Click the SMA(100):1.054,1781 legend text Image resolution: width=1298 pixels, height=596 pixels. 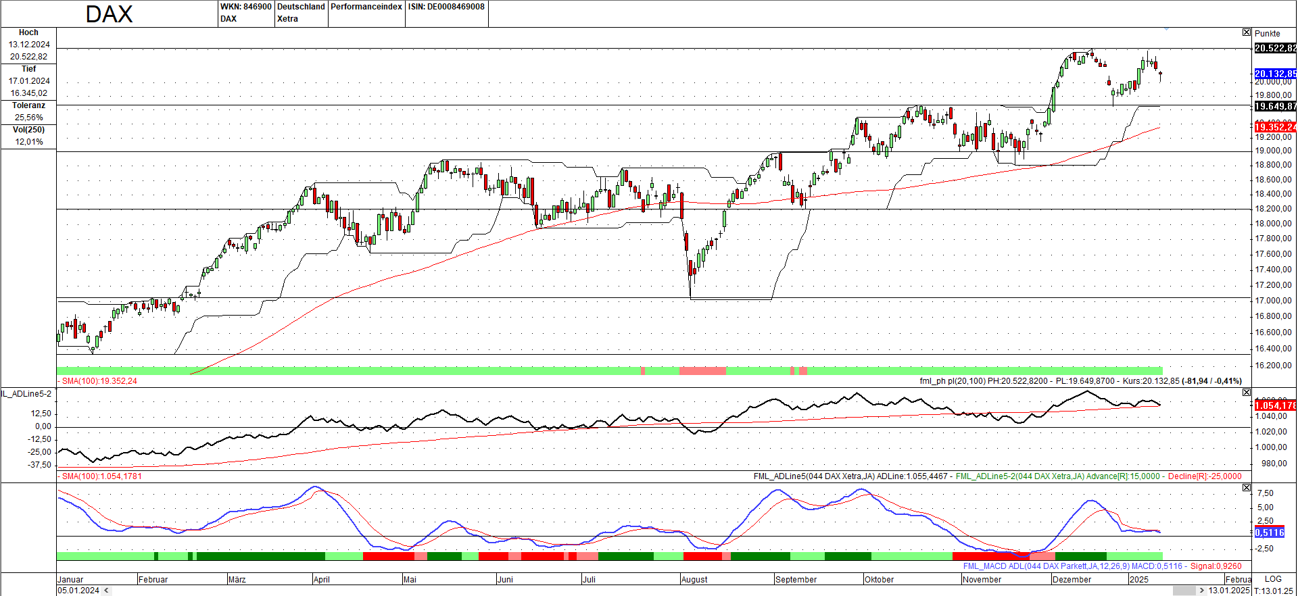point(102,476)
